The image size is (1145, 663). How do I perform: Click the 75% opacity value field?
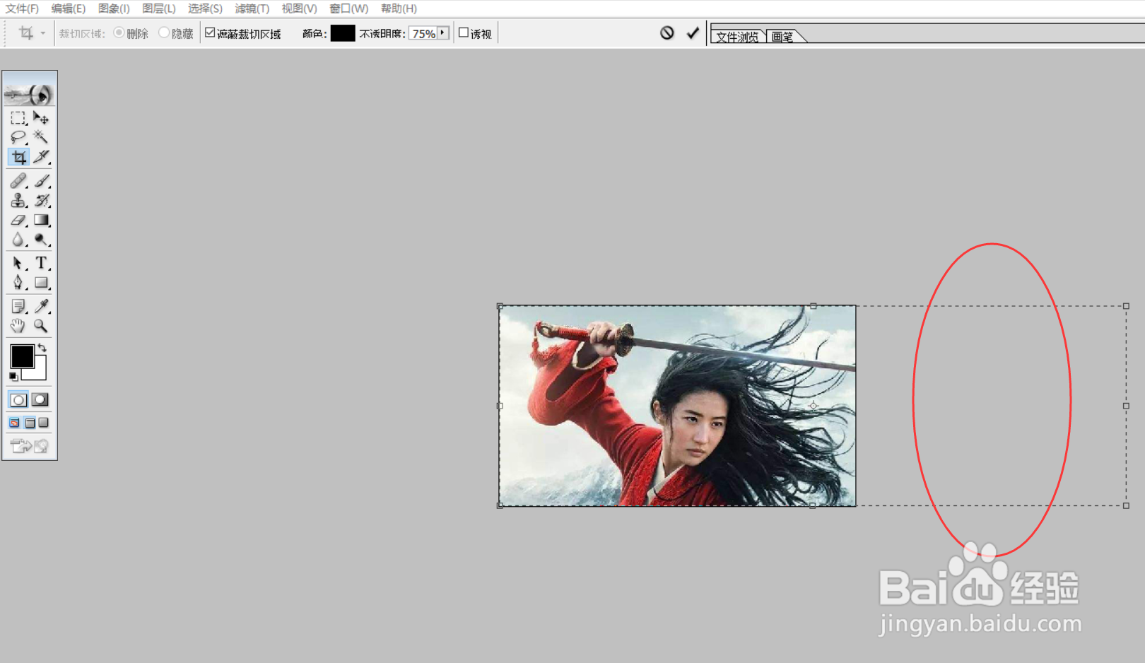(423, 33)
